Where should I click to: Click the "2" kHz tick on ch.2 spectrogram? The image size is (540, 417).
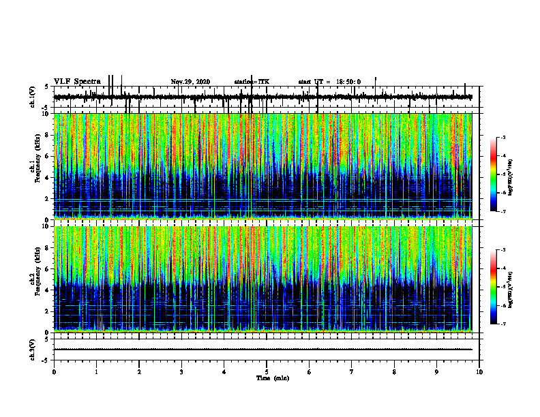(x=47, y=311)
